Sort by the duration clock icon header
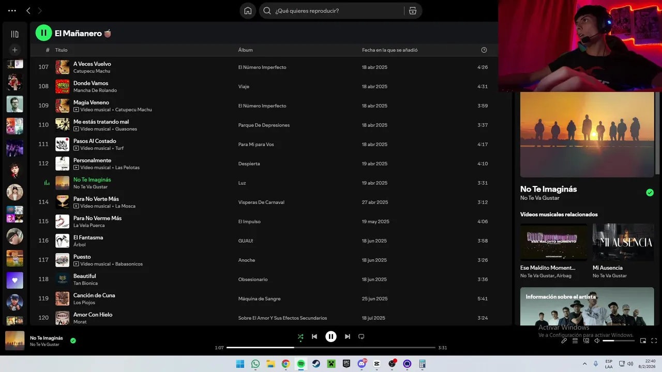662x372 pixels. 484,50
